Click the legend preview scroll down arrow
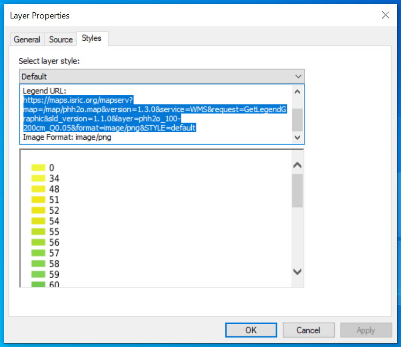This screenshot has height=347, width=401. click(x=297, y=272)
